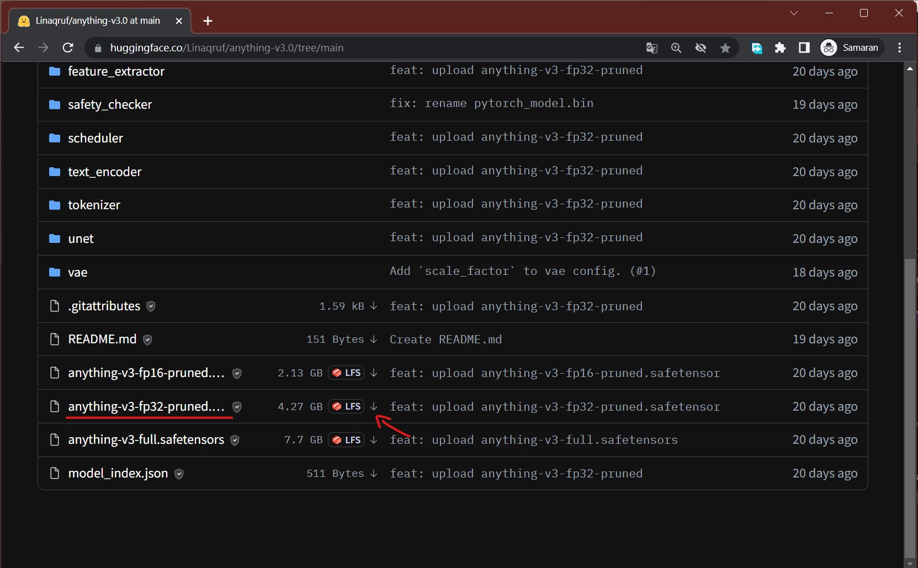This screenshot has height=568, width=918.
Task: Click the '18 days ago' timestamp on vae row
Action: coord(825,272)
